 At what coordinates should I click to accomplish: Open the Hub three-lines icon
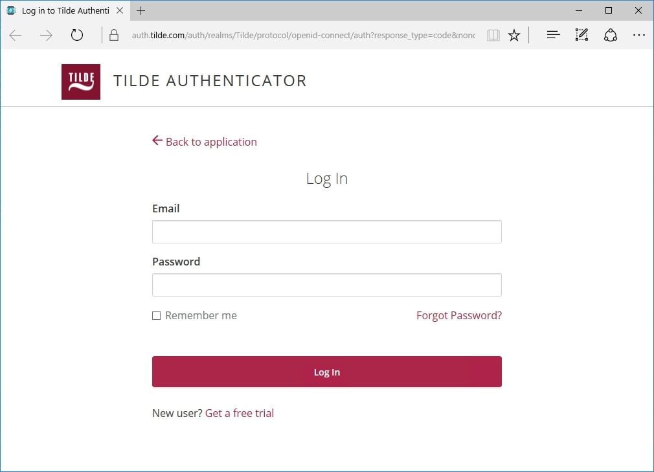point(553,36)
